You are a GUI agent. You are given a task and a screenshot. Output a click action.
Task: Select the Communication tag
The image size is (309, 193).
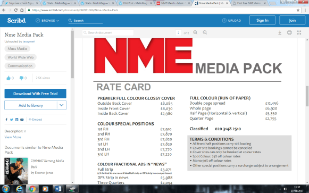(20, 66)
